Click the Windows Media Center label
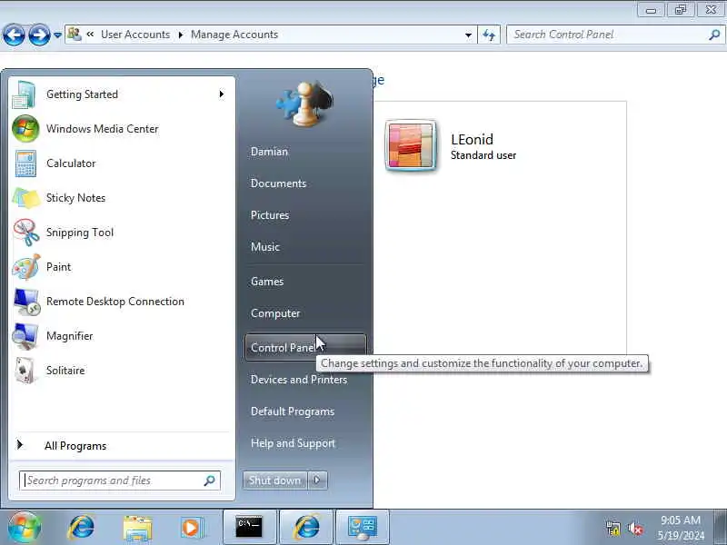The width and height of the screenshot is (727, 545). [x=103, y=129]
